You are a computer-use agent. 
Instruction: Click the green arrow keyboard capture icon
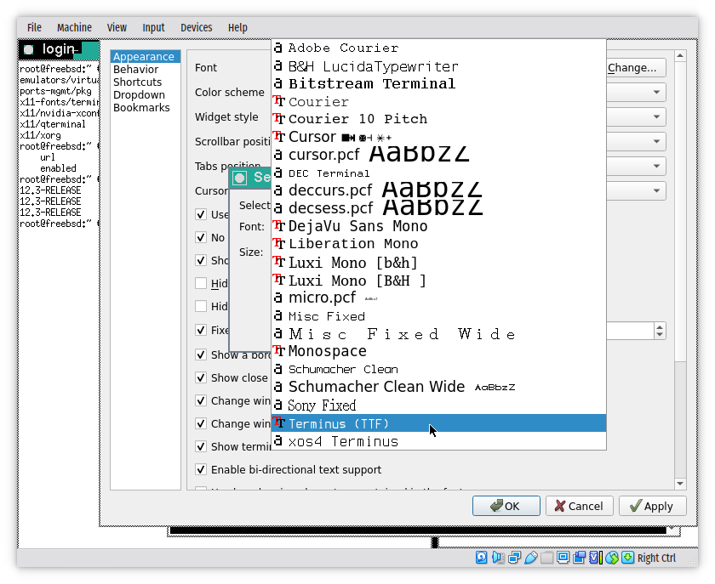627,558
